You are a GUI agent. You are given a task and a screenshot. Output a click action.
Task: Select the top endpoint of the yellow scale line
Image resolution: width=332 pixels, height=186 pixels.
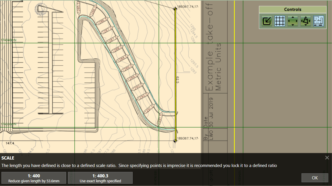175,9
